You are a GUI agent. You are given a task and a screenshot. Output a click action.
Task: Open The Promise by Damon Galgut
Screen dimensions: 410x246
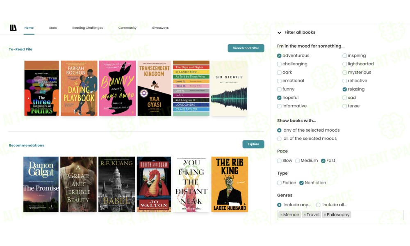pyautogui.click(x=41, y=184)
